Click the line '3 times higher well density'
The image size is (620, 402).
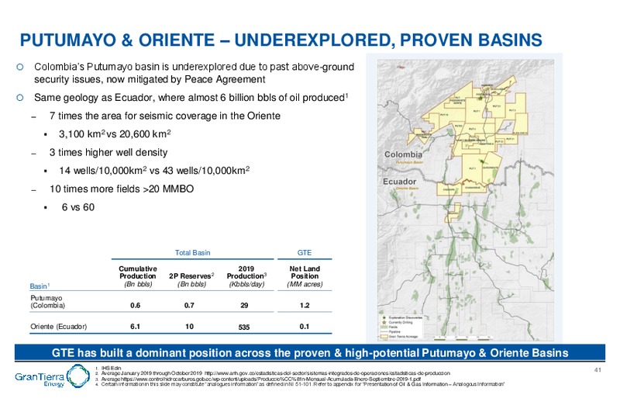108,152
